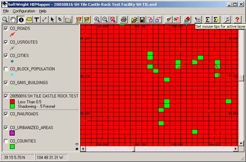Click the map vertical scrollbar down arrow
This screenshot has width=246, height=162.
coord(241,143)
